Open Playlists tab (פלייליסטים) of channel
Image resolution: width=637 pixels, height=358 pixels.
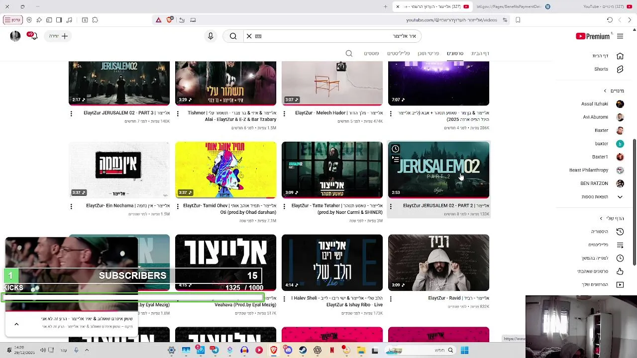click(399, 53)
